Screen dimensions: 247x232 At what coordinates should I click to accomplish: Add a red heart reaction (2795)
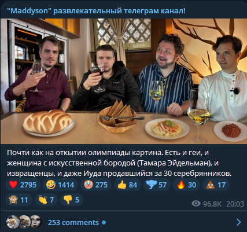coord(23,185)
